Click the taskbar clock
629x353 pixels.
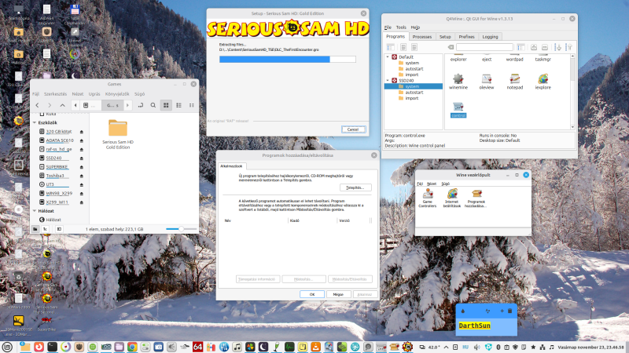[591, 347]
